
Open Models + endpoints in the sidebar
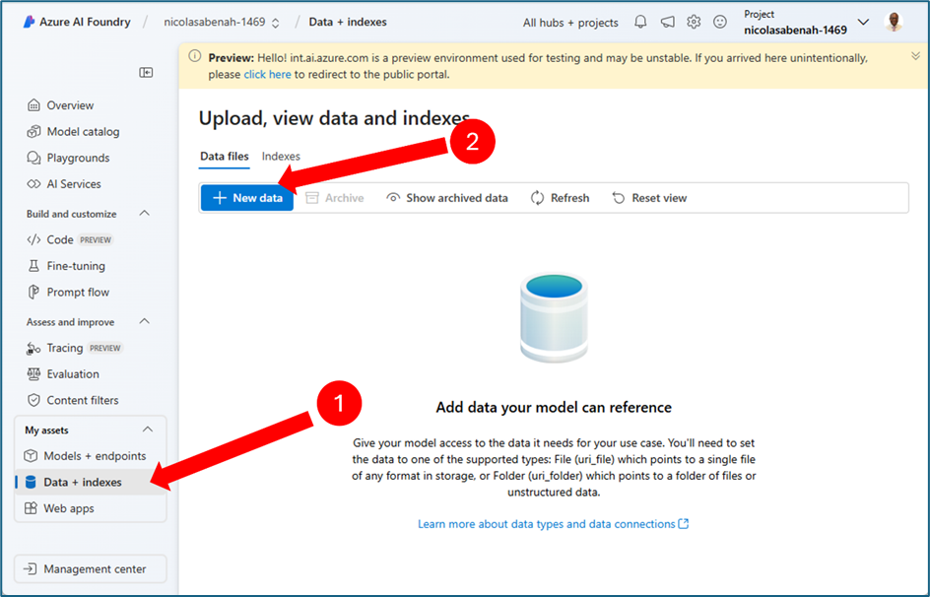click(95, 456)
